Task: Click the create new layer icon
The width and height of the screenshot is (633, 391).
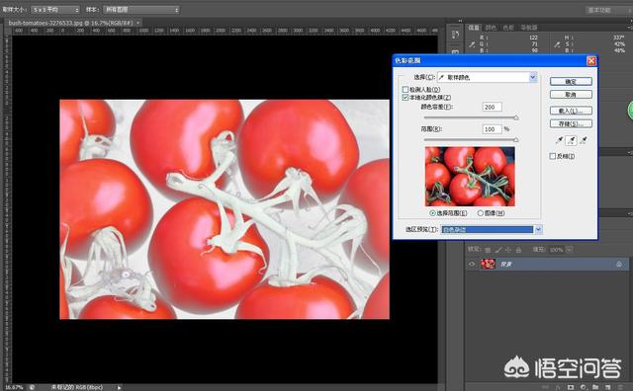Action: point(607,387)
